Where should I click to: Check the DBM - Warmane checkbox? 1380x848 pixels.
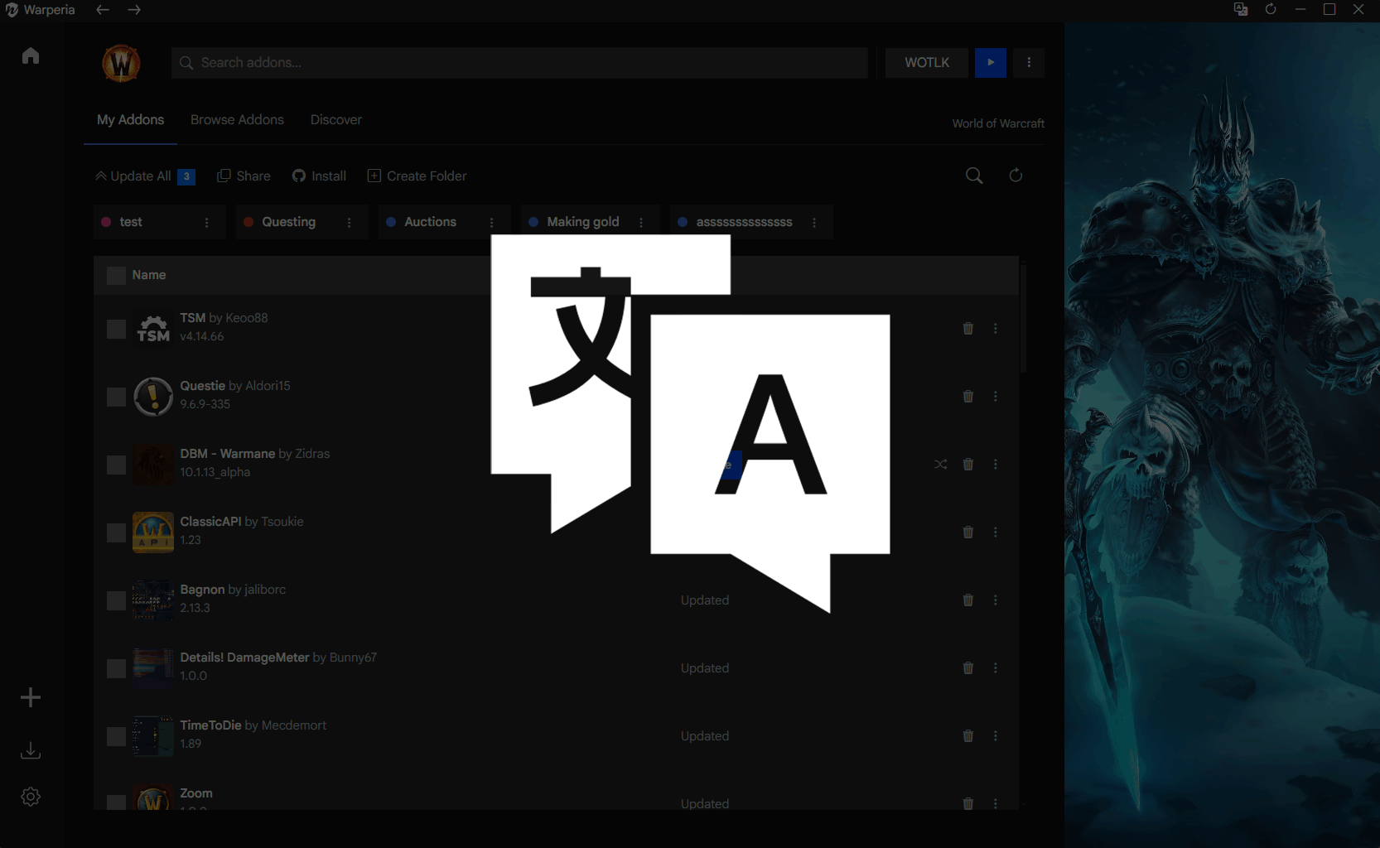(116, 465)
